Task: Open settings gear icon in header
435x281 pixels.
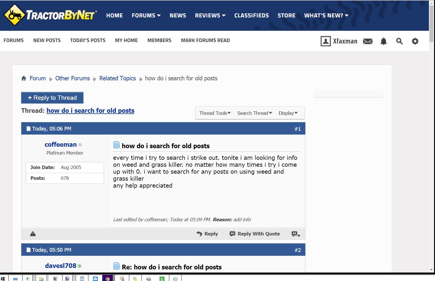Action: pyautogui.click(x=415, y=41)
